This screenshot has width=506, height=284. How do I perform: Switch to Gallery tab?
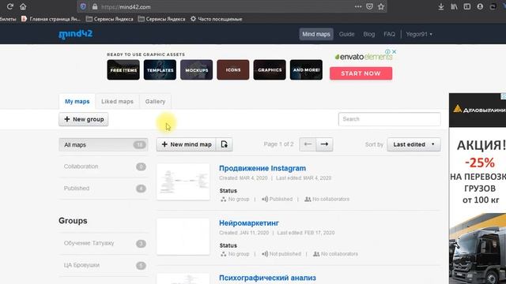[x=155, y=102]
